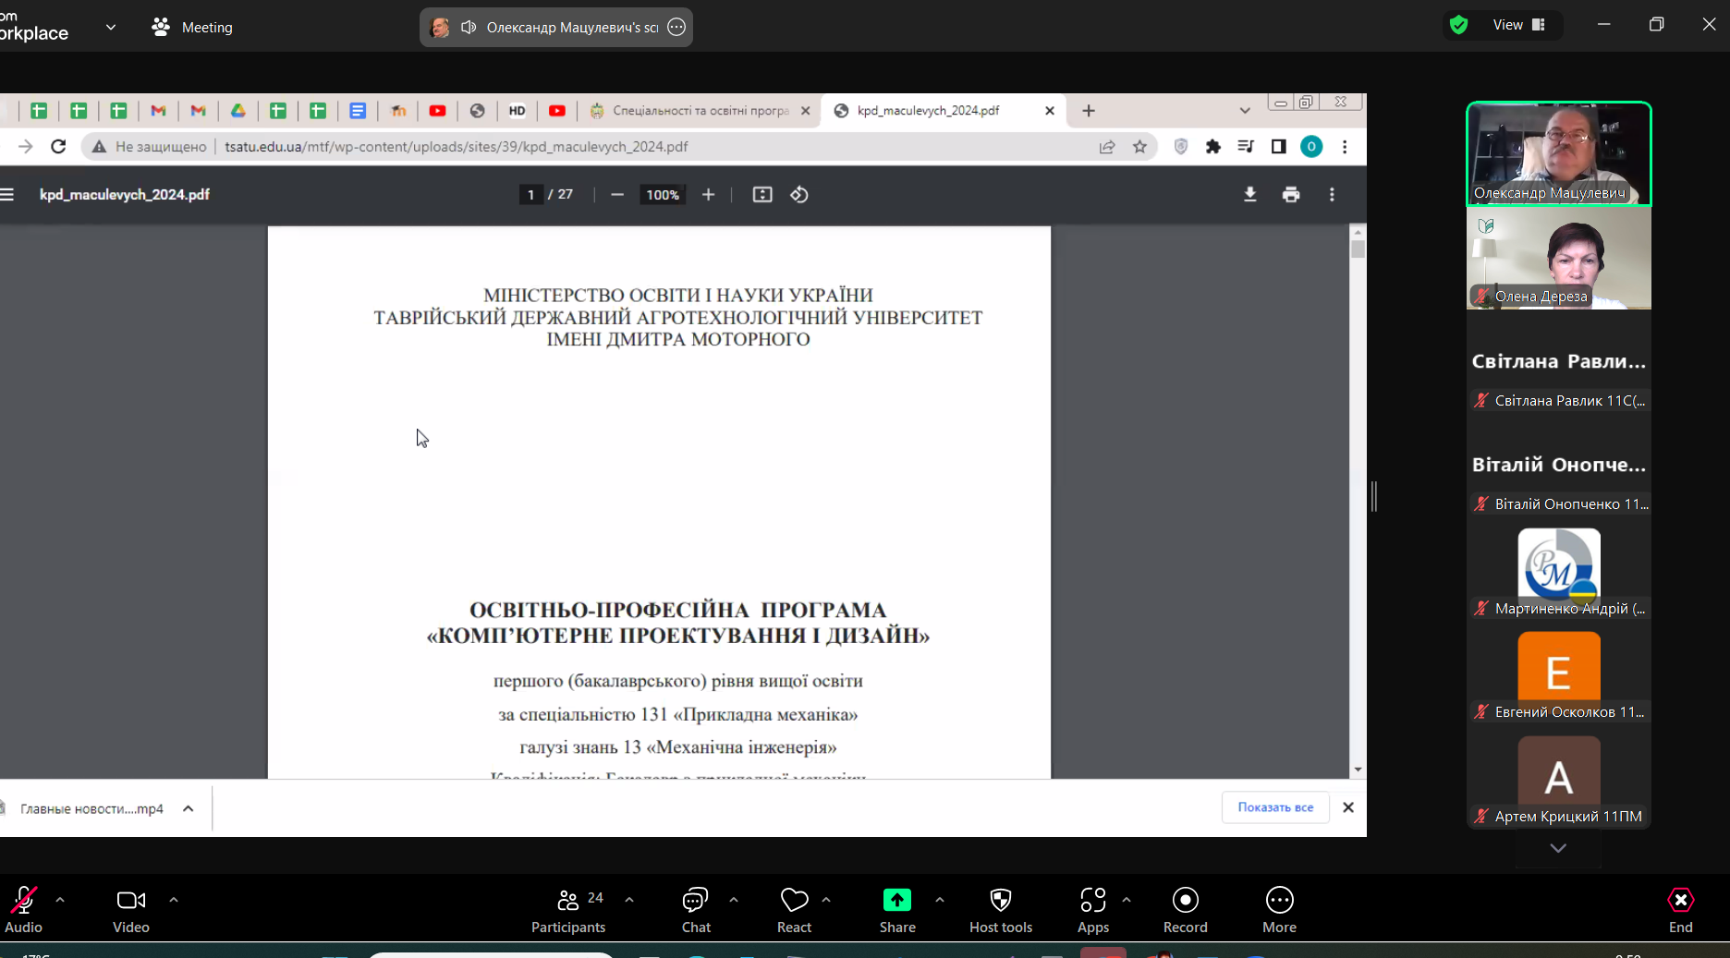1730x958 pixels.
Task: Click the React heart icon
Action: coord(794,910)
